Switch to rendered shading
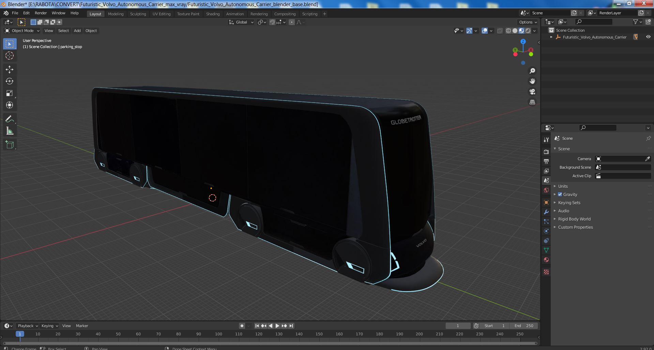The width and height of the screenshot is (654, 350). [x=528, y=31]
